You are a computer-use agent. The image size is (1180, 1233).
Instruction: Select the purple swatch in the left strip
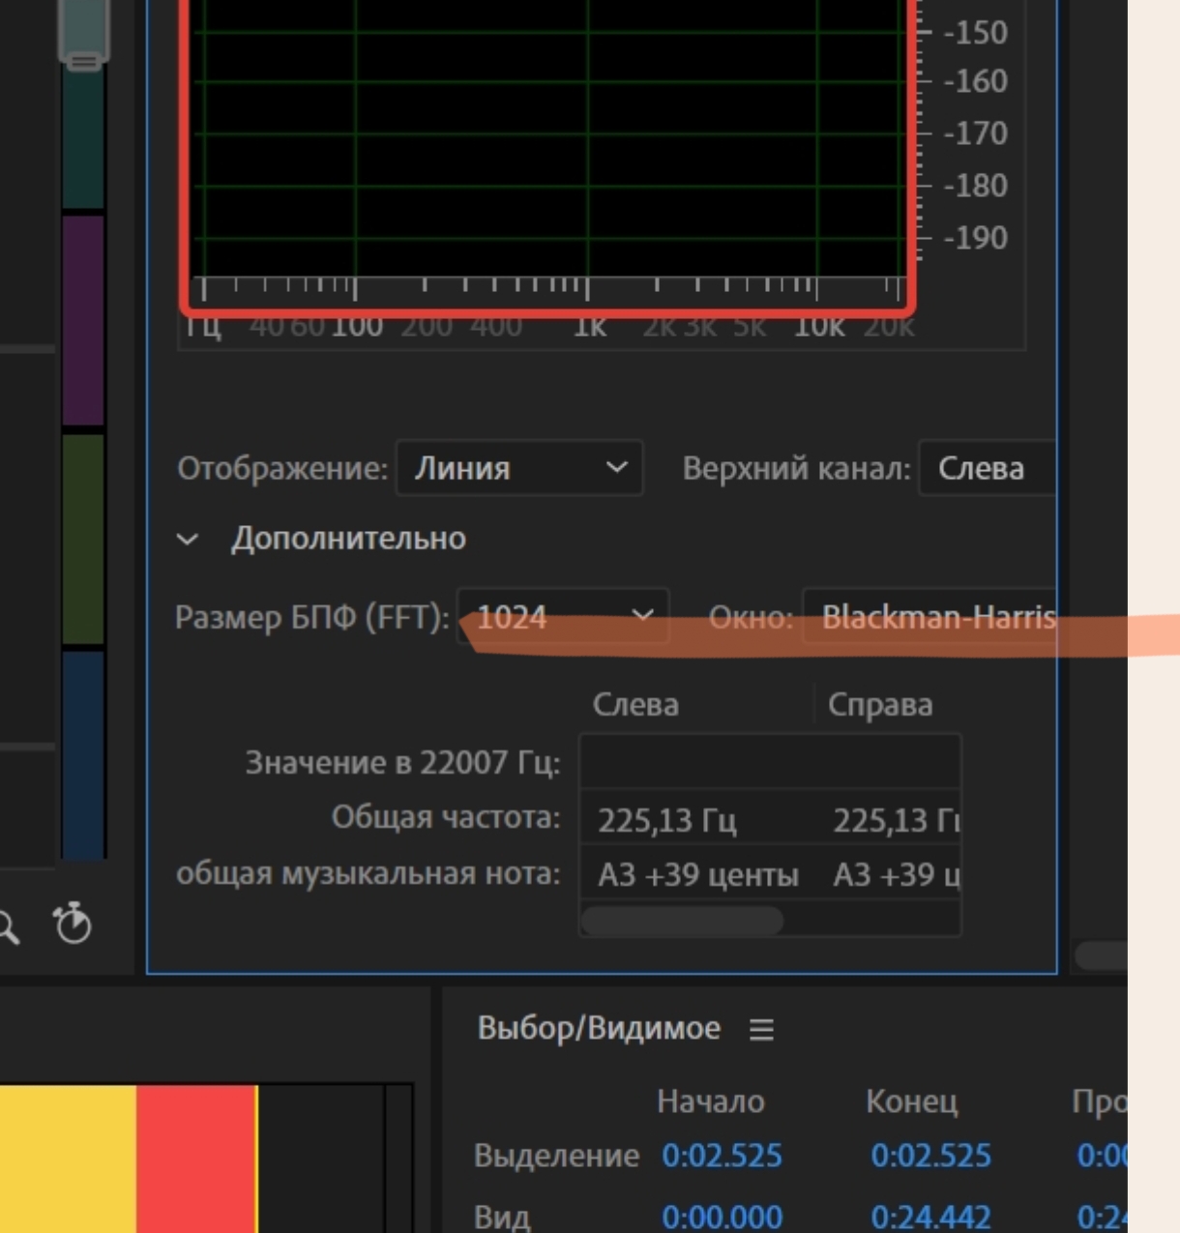click(83, 319)
